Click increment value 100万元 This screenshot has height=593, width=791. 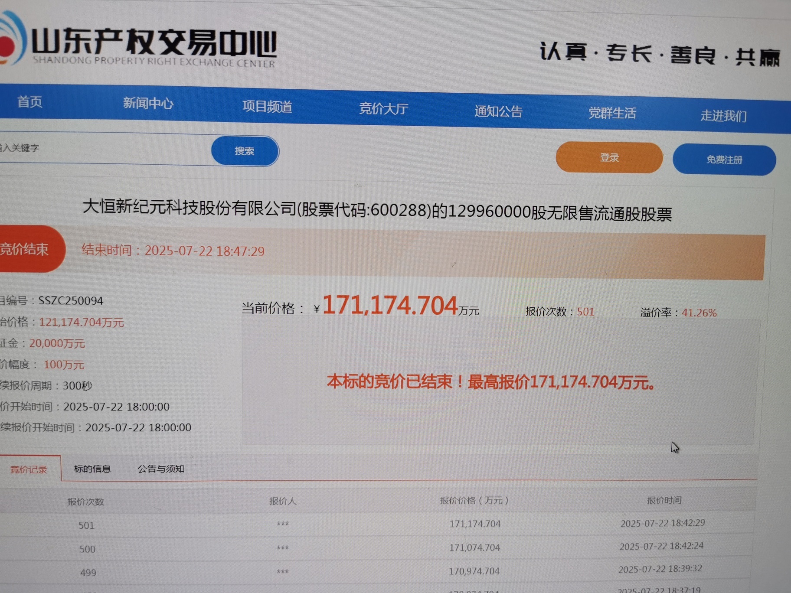point(64,365)
